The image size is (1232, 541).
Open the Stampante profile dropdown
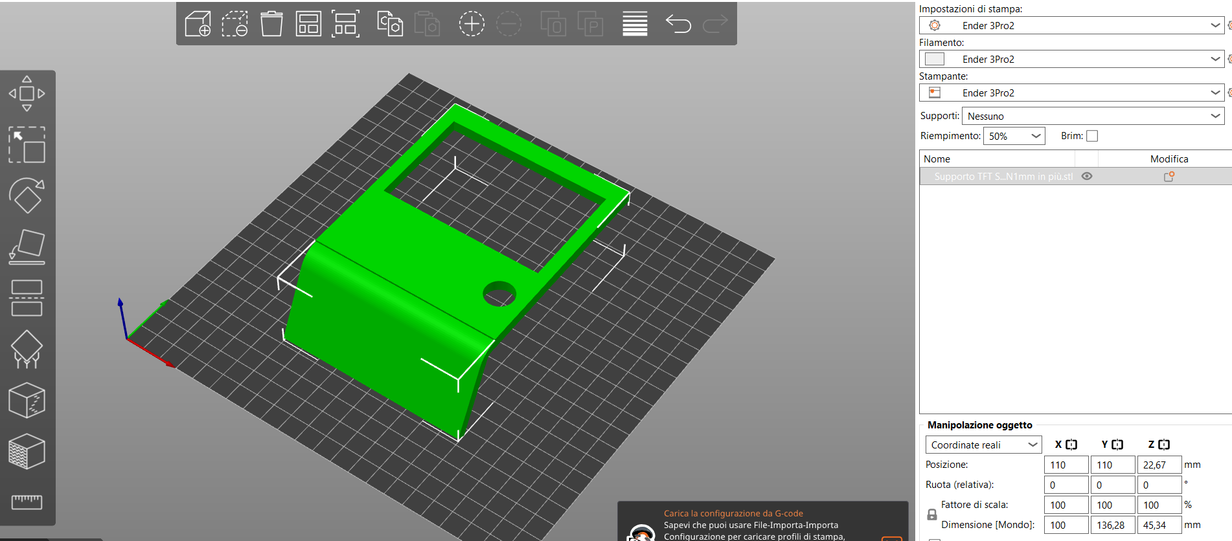tap(1071, 93)
